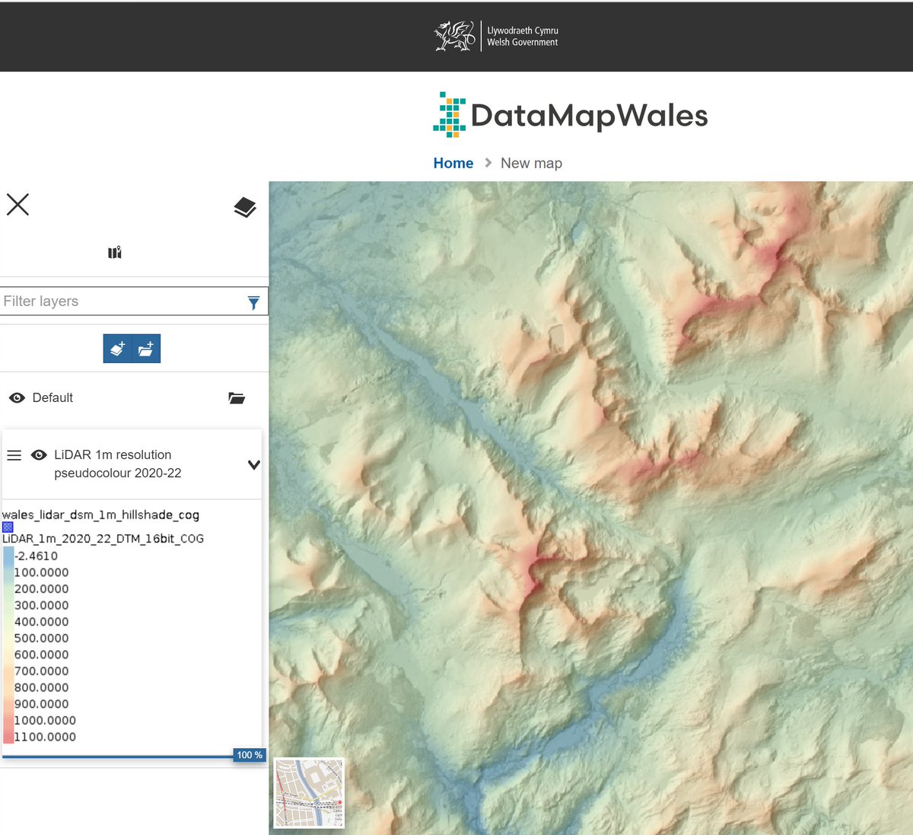Open the layers stack icon
This screenshot has width=913, height=835.
pyautogui.click(x=245, y=207)
